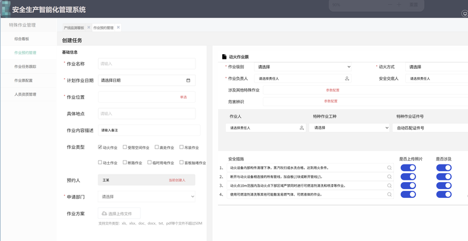Click the 选择上传文件 button

point(119,214)
